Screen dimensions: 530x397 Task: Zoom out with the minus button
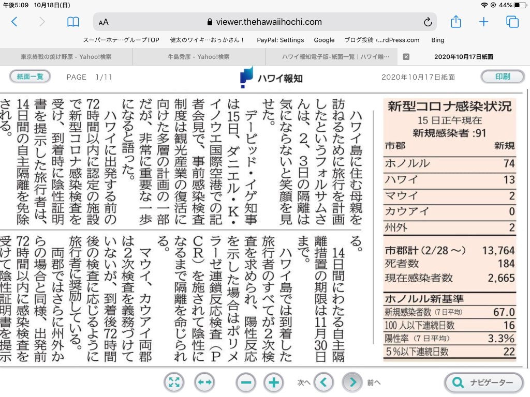(x=246, y=383)
